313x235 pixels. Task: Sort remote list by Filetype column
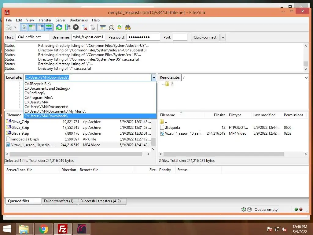coord(239,115)
